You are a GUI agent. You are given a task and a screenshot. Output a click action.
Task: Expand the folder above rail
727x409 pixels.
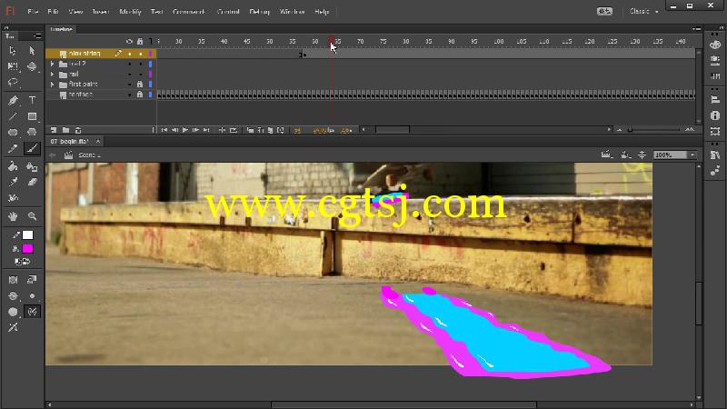[x=52, y=64]
